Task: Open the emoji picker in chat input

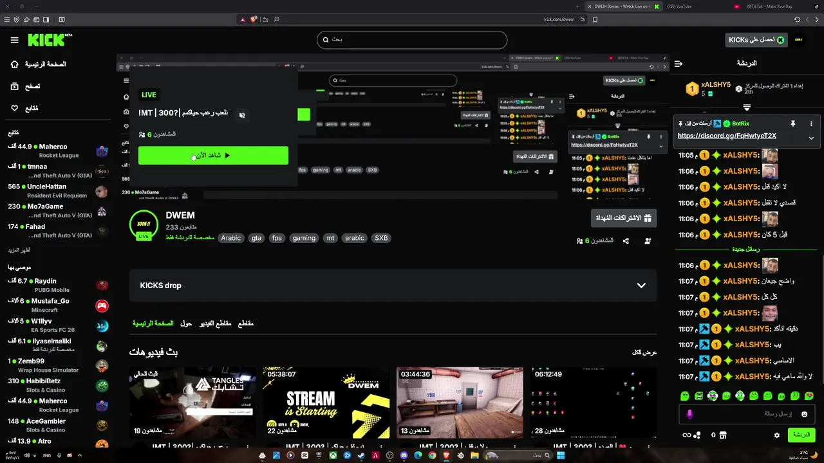Action: [803, 414]
